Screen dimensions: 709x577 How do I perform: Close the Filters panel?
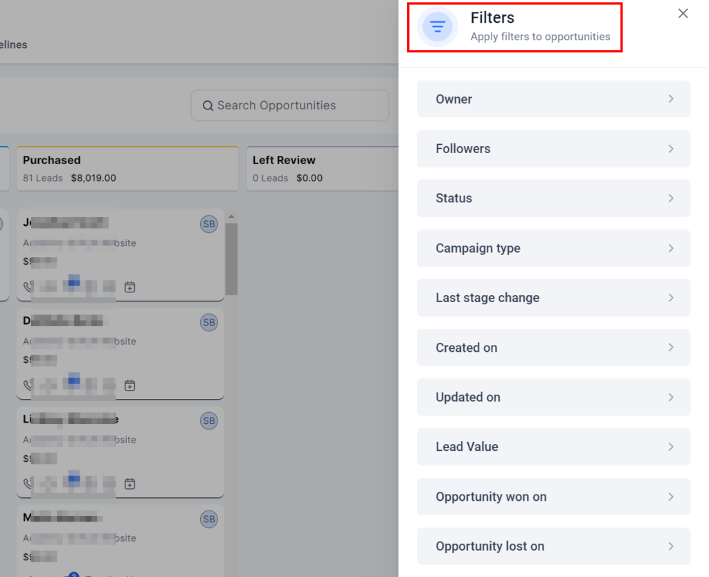(683, 14)
